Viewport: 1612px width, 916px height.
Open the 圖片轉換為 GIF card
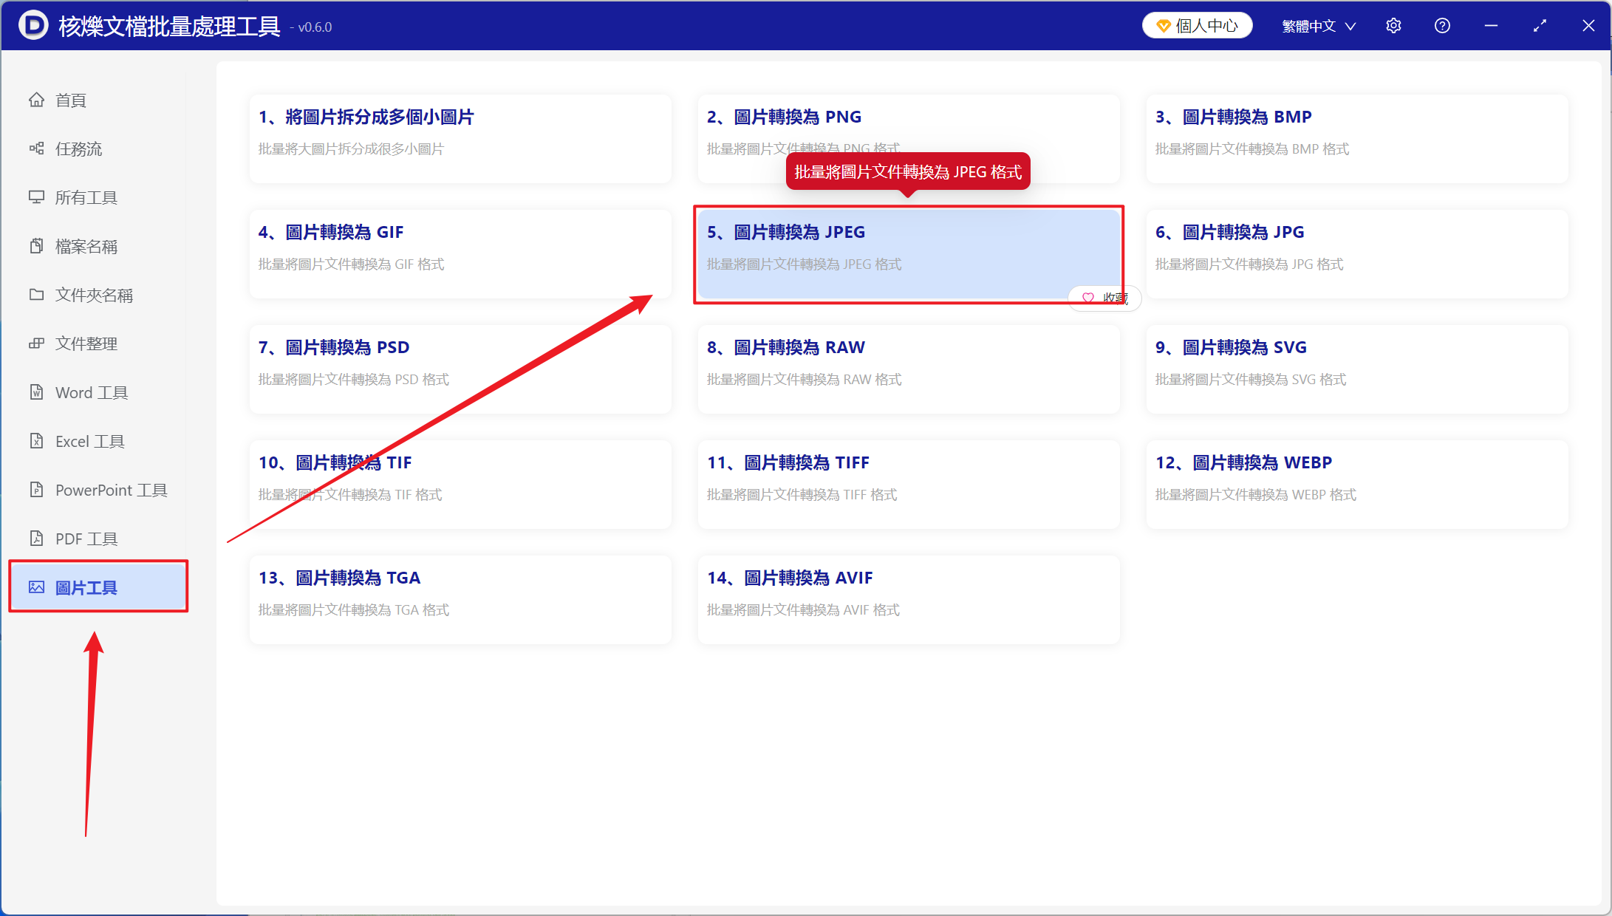click(x=460, y=253)
